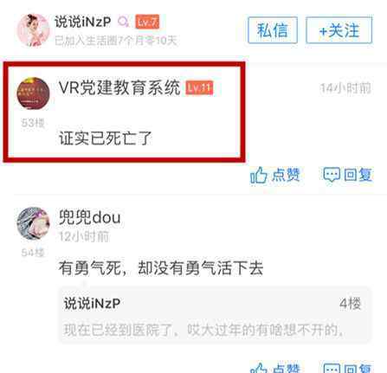Expand quoted text 现在已经到医院了
Image resolution: width=387 pixels, height=373 pixels.
coord(203,330)
